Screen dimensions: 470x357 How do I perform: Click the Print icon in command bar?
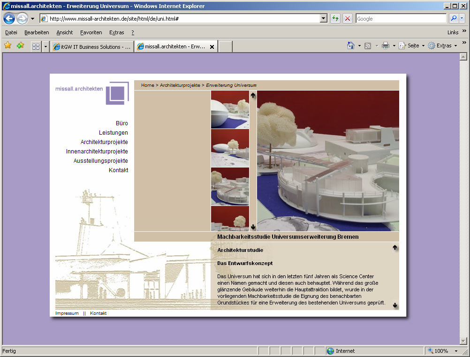(x=386, y=46)
